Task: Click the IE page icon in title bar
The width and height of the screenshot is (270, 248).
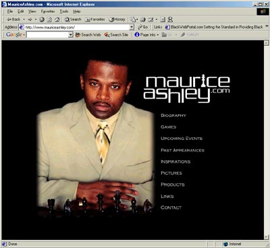Action: pos(4,4)
